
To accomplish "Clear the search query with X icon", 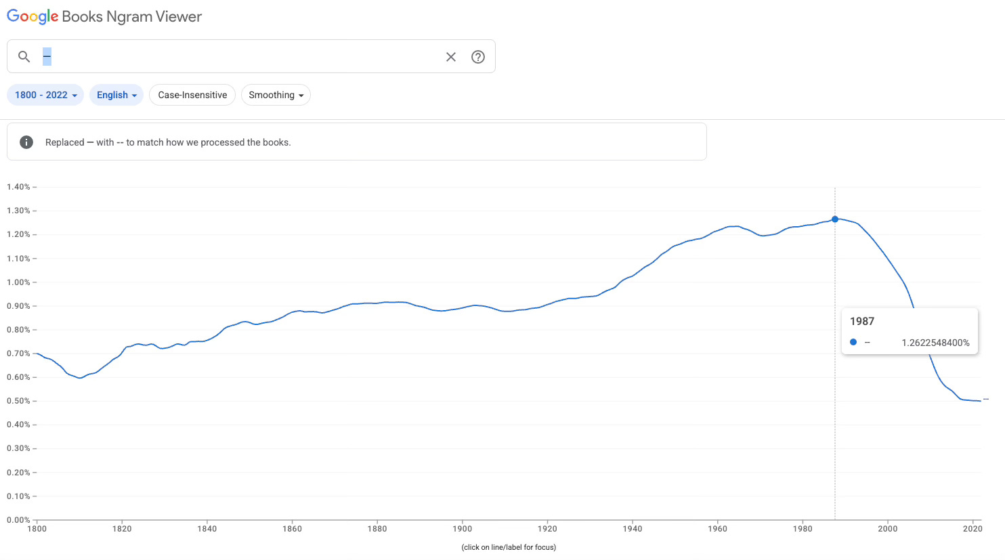I will tap(451, 57).
